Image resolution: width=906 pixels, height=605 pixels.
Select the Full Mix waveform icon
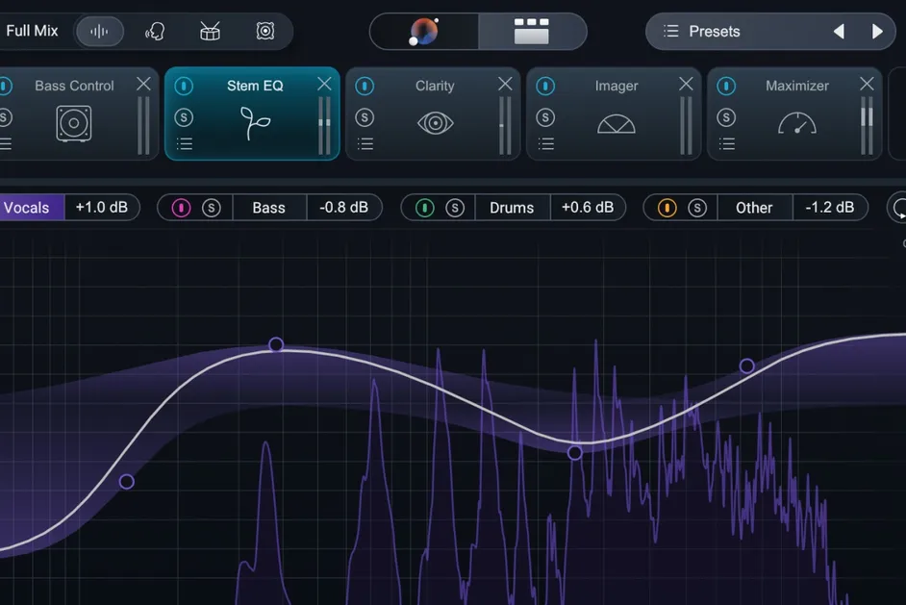(99, 31)
